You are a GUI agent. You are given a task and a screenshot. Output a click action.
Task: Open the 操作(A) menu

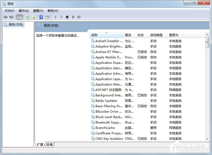click(24, 11)
